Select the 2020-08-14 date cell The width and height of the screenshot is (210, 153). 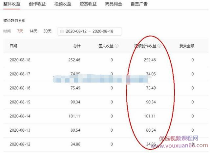coord(20,116)
